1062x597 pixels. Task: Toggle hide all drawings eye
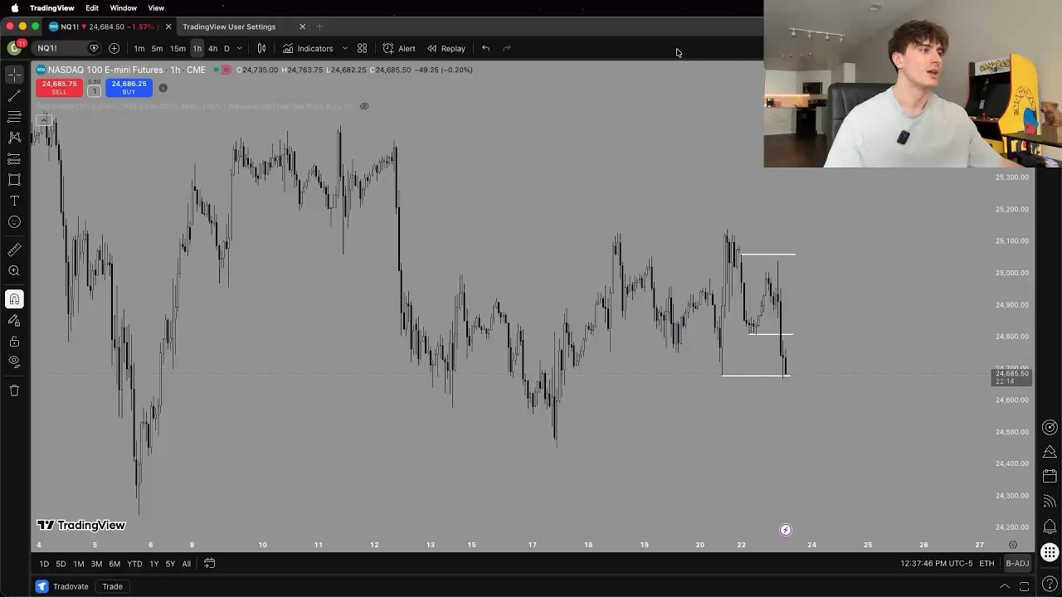tap(14, 362)
